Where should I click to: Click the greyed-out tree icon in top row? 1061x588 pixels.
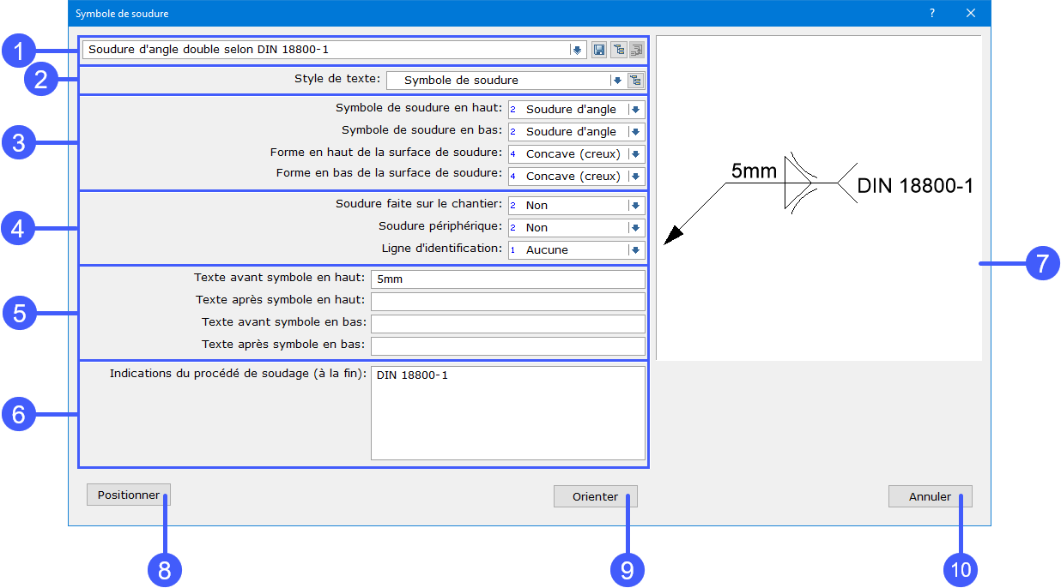[636, 50]
